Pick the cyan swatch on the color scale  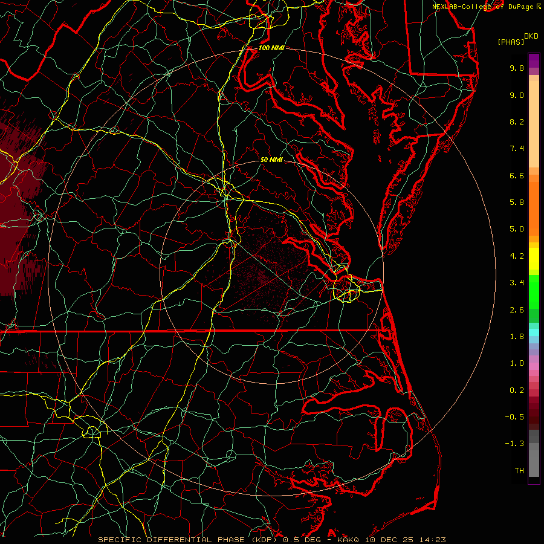pyautogui.click(x=534, y=332)
